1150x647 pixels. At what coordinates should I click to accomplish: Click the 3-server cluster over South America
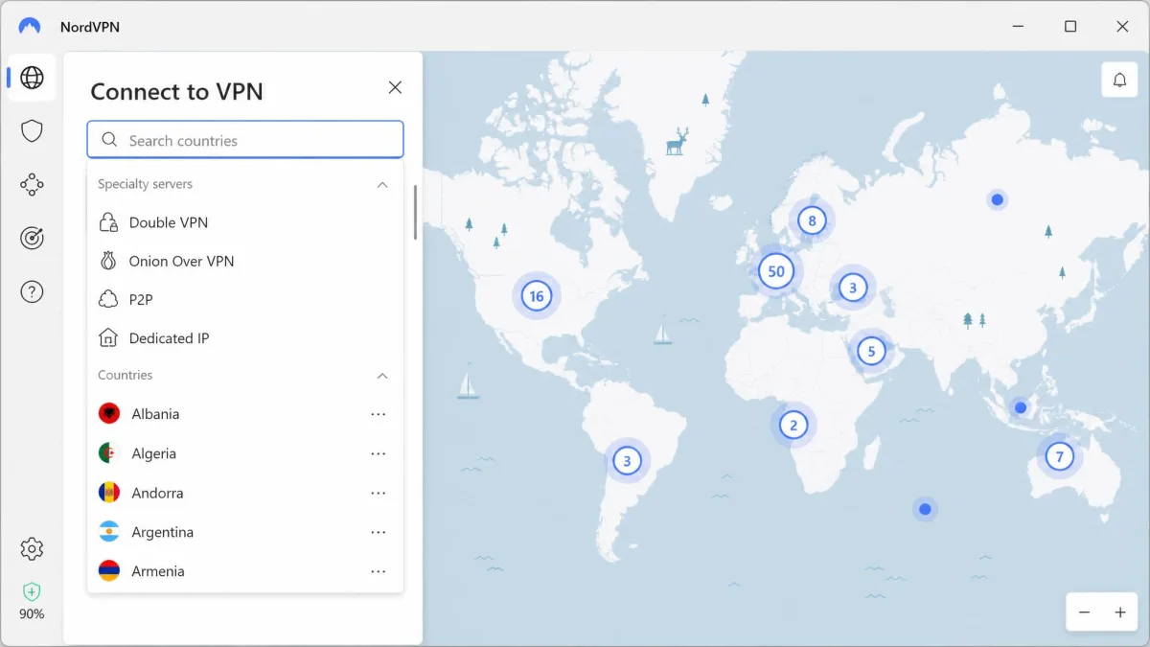(x=627, y=461)
